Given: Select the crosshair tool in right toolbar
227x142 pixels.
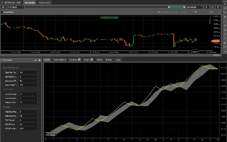Looking at the screenshot, I should tap(225, 8).
